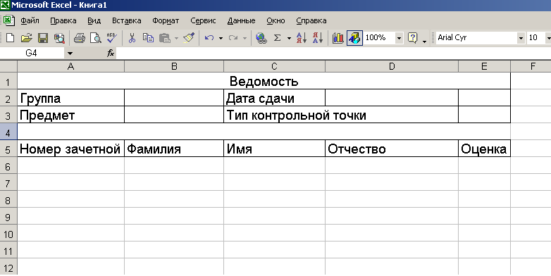Open a file with the folder icon
551x276 pixels.
[x=26, y=37]
